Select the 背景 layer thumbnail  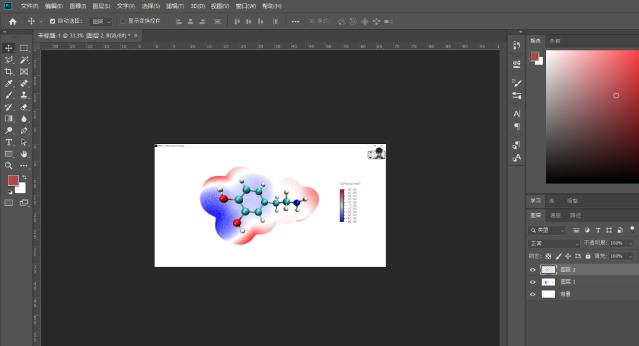548,294
